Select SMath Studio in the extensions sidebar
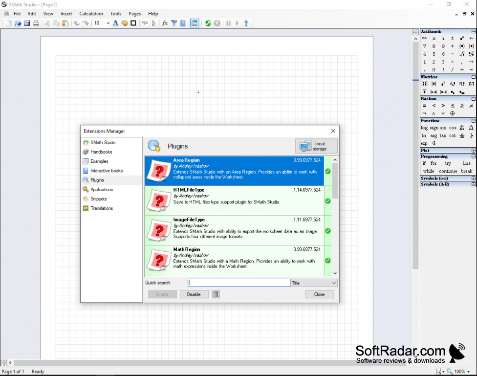The image size is (477, 376). click(103, 142)
